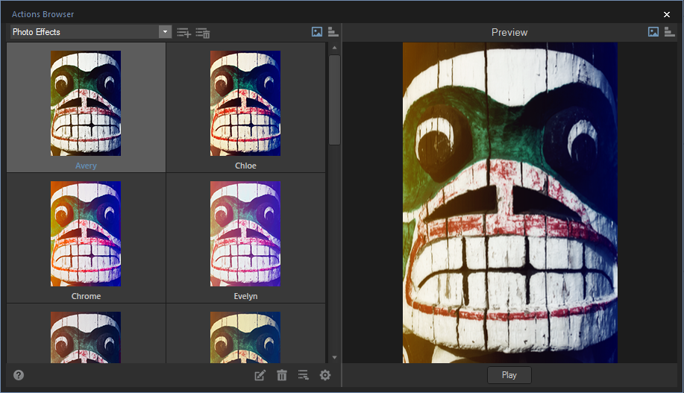684x393 pixels.
Task: Click the edit action pencil icon
Action: point(260,375)
